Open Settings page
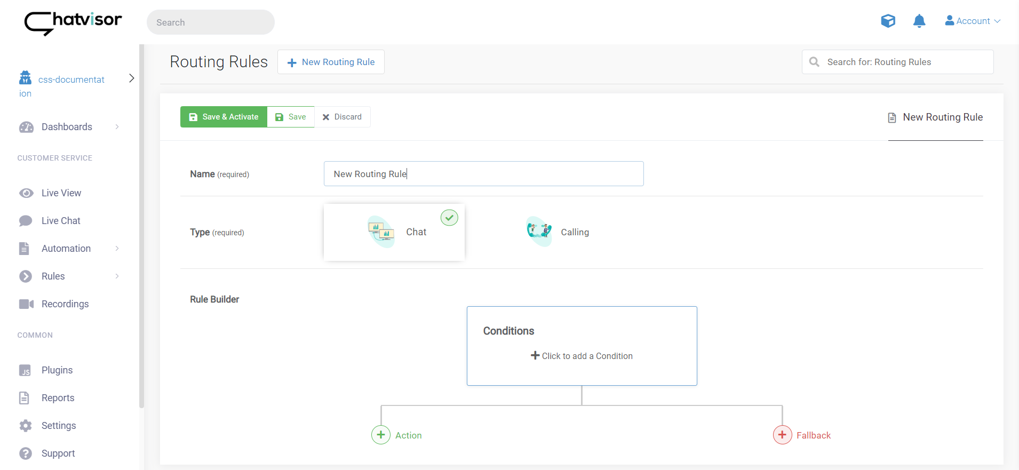This screenshot has height=470, width=1019. [59, 426]
